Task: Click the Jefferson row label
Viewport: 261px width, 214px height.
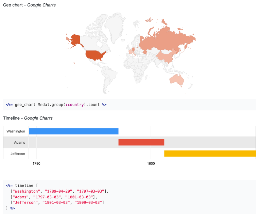Action: 18,154
